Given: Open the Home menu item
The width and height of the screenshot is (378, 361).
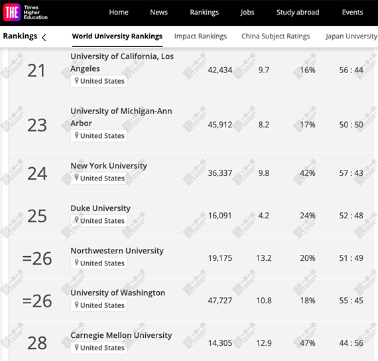Looking at the screenshot, I should 119,13.
